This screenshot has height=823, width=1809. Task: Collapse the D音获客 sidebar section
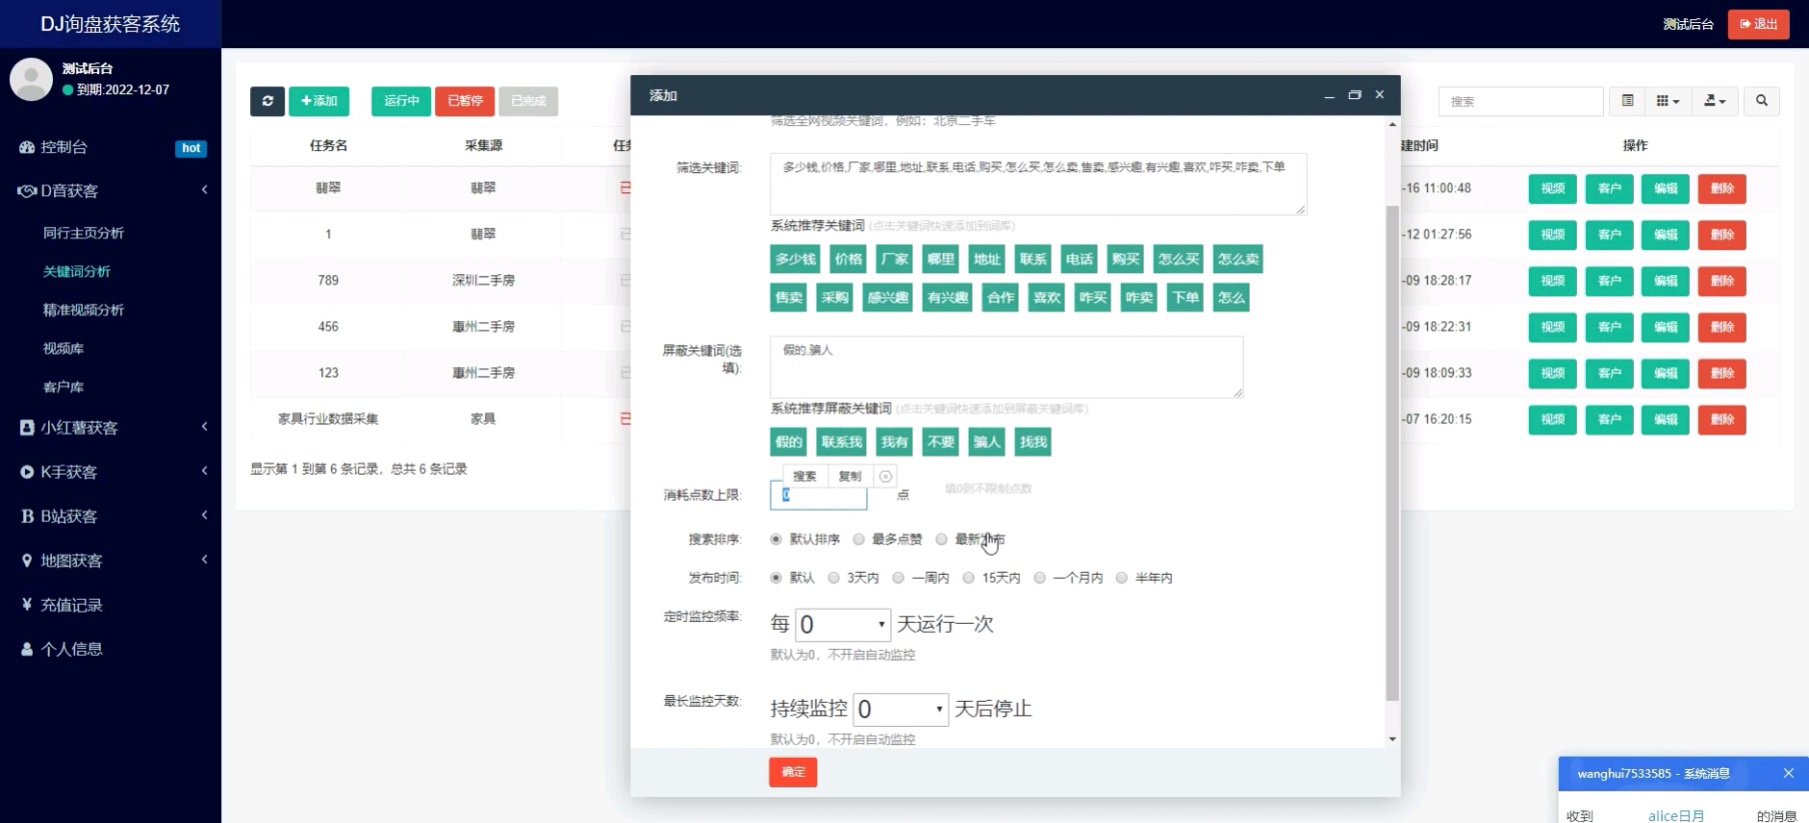tap(204, 190)
